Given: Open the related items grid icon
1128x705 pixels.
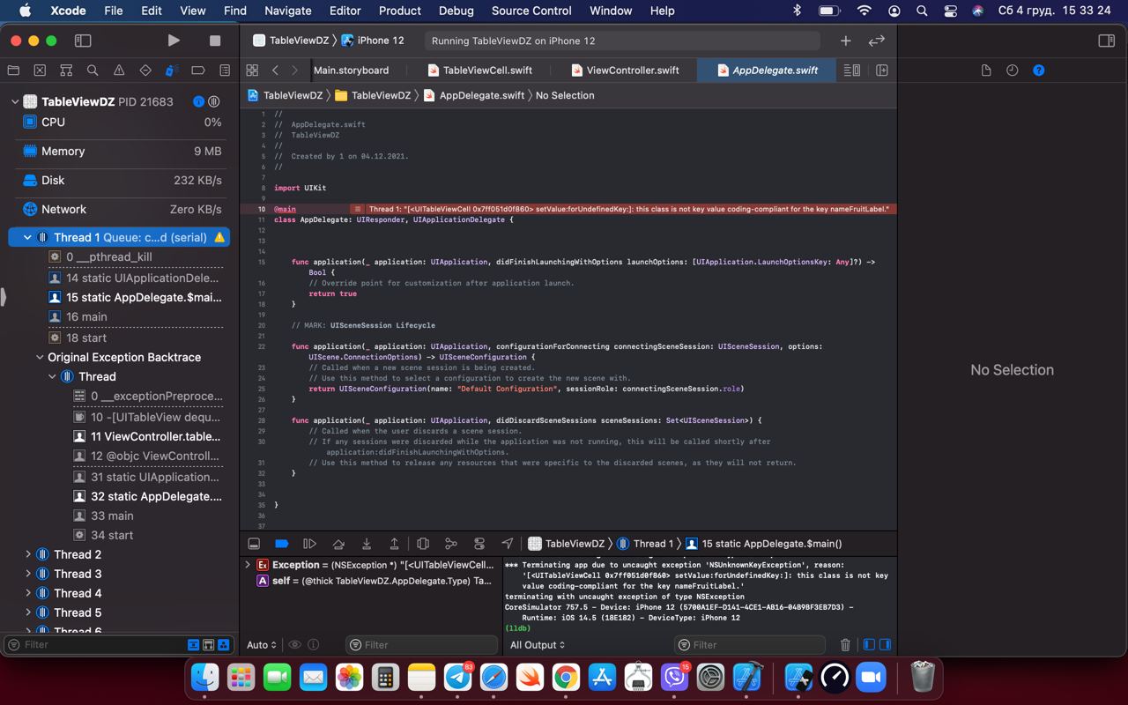Looking at the screenshot, I should (252, 70).
